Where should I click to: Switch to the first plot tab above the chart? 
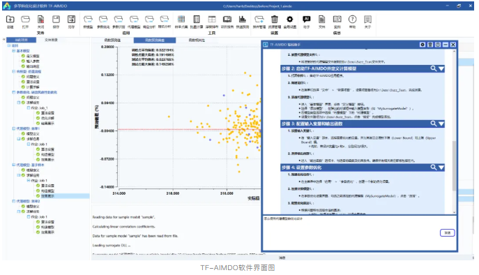112,40
